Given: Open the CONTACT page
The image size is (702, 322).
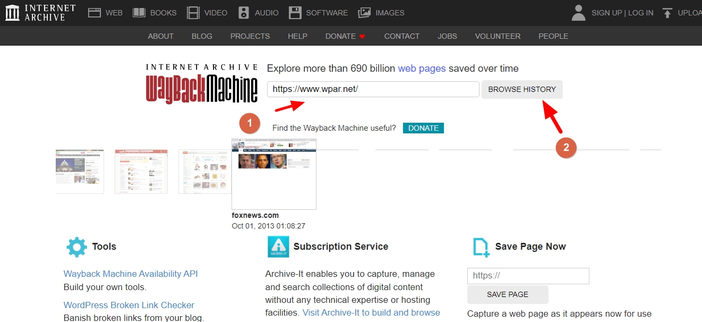Looking at the screenshot, I should (402, 36).
